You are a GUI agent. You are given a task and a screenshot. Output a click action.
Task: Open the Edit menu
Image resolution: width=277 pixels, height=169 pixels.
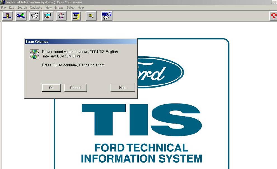coord(11,8)
